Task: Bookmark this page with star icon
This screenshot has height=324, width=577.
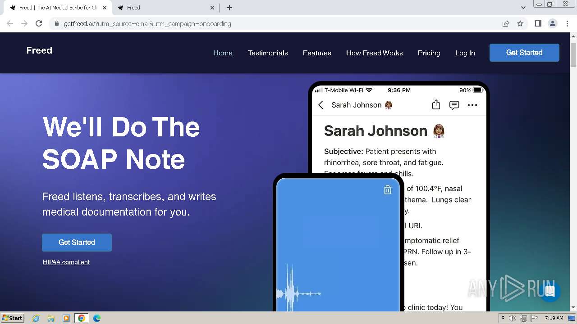Action: (x=520, y=23)
